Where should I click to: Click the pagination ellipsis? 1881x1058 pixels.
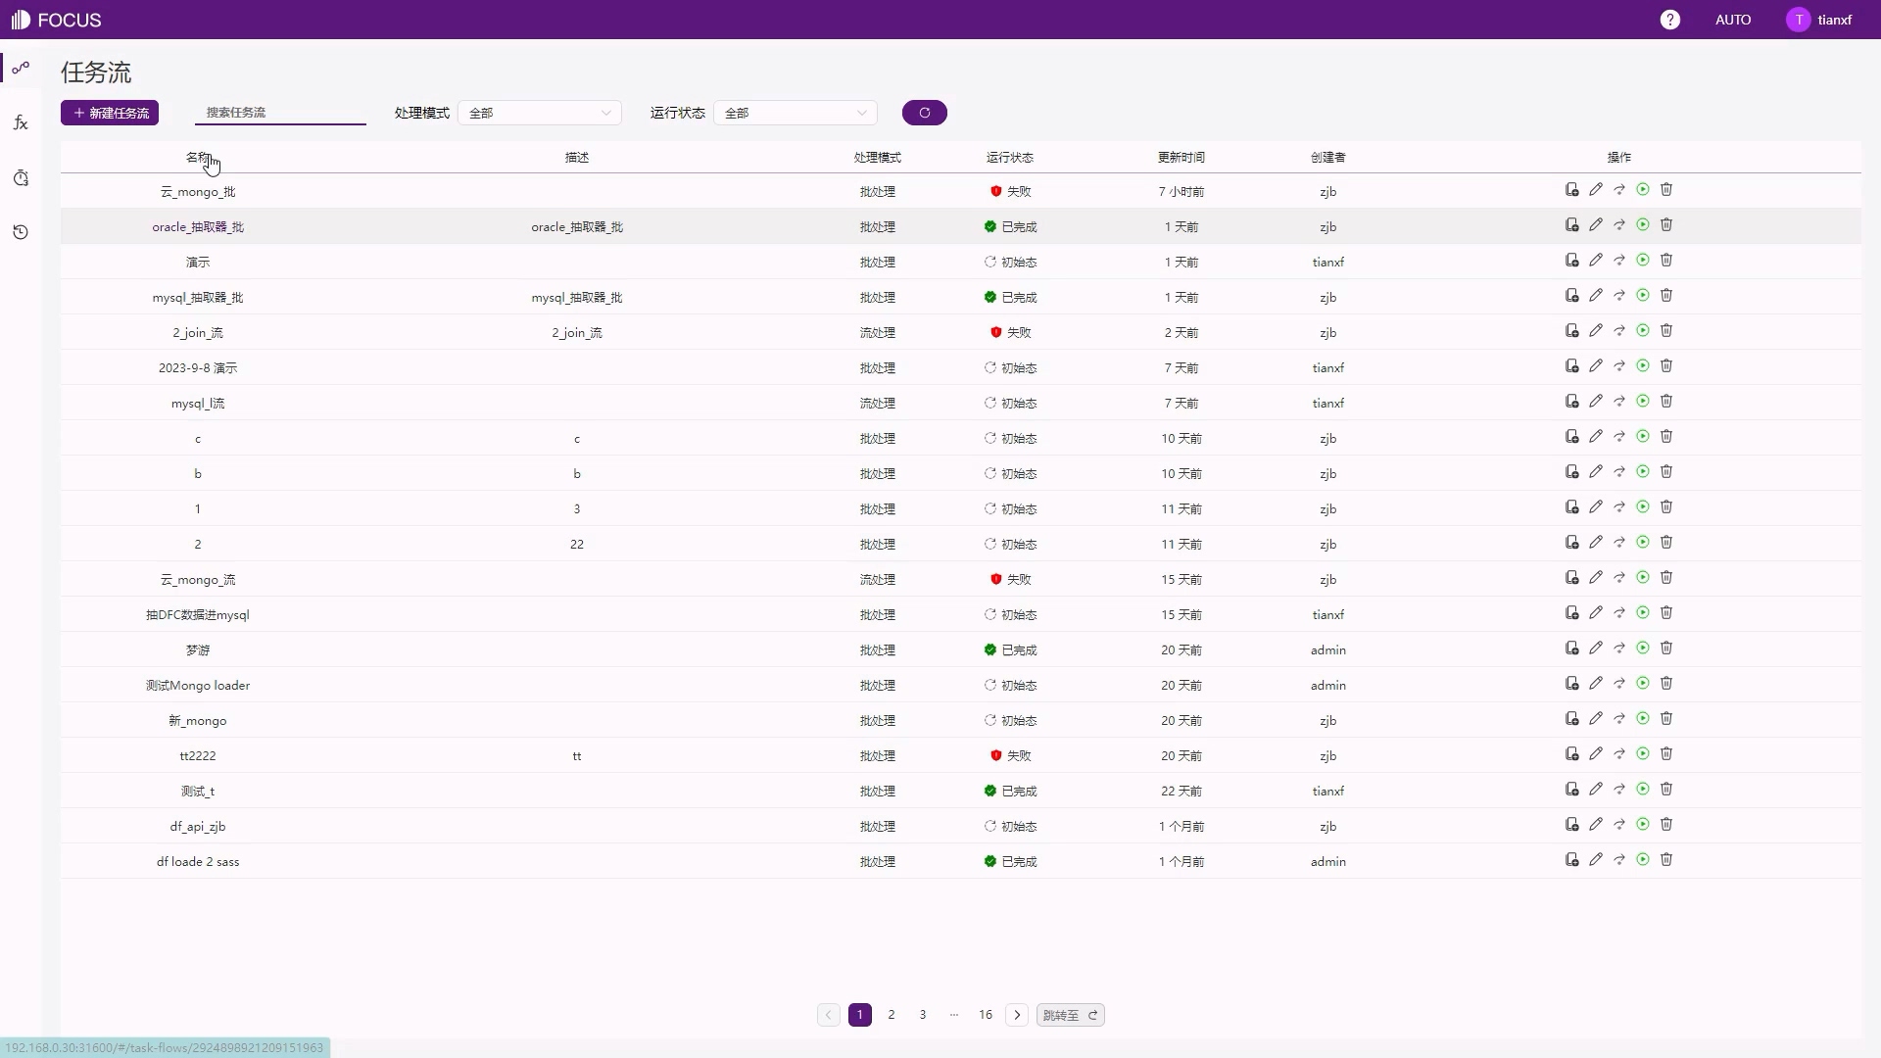pos(954,1015)
